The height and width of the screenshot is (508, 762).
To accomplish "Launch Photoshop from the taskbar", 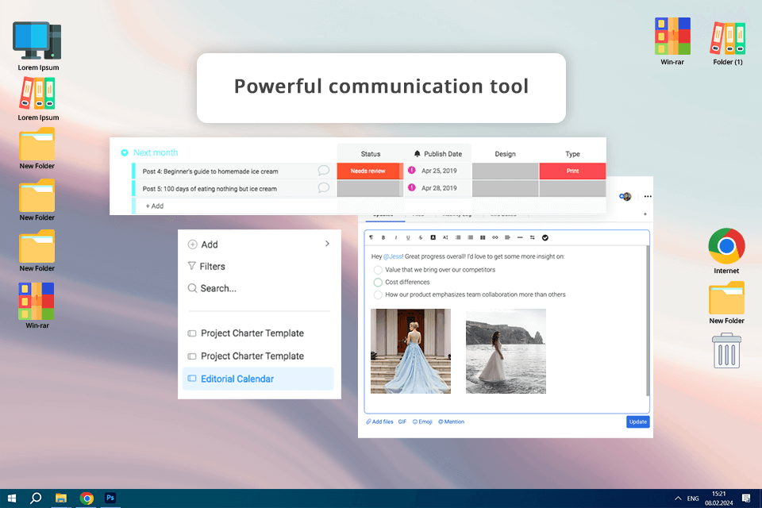I will (110, 498).
